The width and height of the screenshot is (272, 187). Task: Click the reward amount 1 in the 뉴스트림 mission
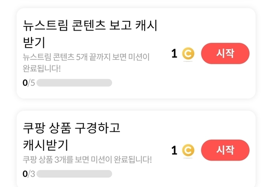(174, 54)
